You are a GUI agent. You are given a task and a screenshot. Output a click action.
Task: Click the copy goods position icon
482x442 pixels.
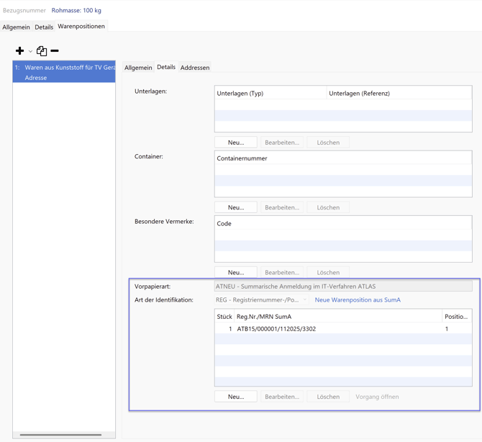click(42, 51)
